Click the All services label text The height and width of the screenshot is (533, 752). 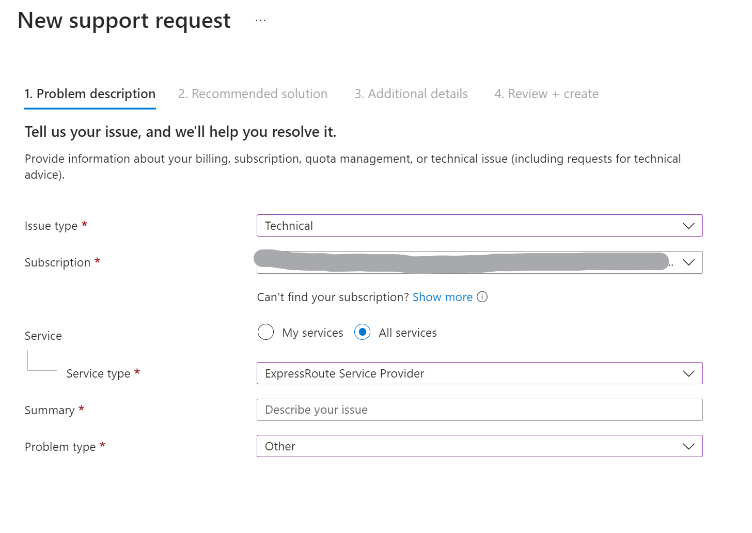coord(408,333)
